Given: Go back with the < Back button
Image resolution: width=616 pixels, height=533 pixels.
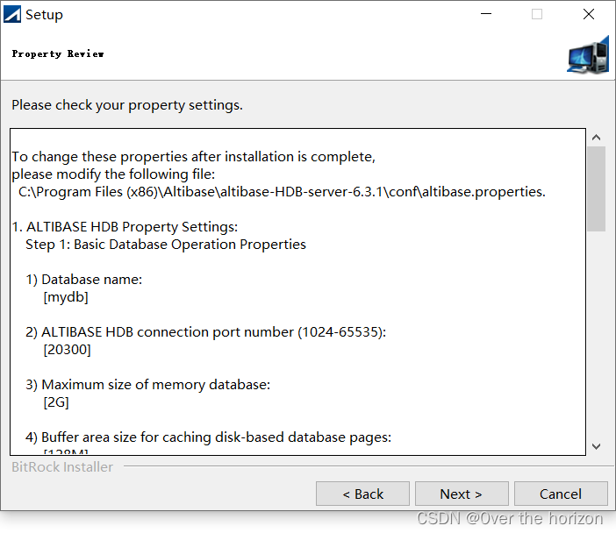Looking at the screenshot, I should (x=362, y=494).
